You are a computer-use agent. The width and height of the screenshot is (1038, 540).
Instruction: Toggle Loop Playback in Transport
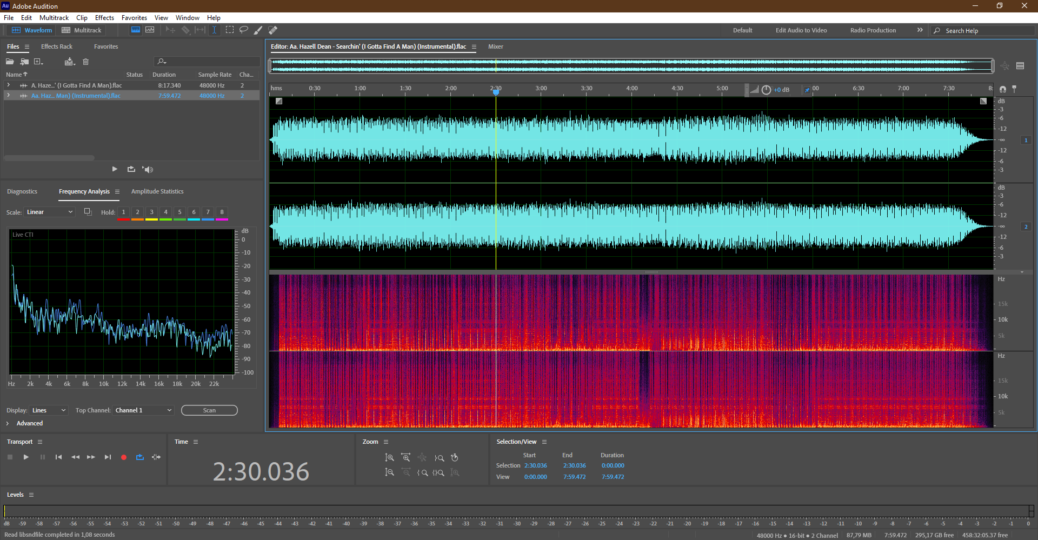coord(140,457)
